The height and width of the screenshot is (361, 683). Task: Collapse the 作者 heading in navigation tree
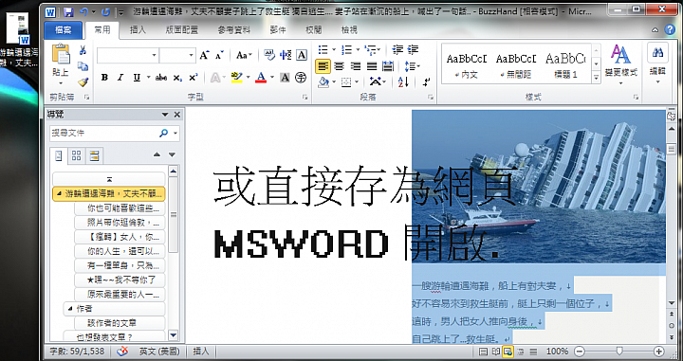69,308
